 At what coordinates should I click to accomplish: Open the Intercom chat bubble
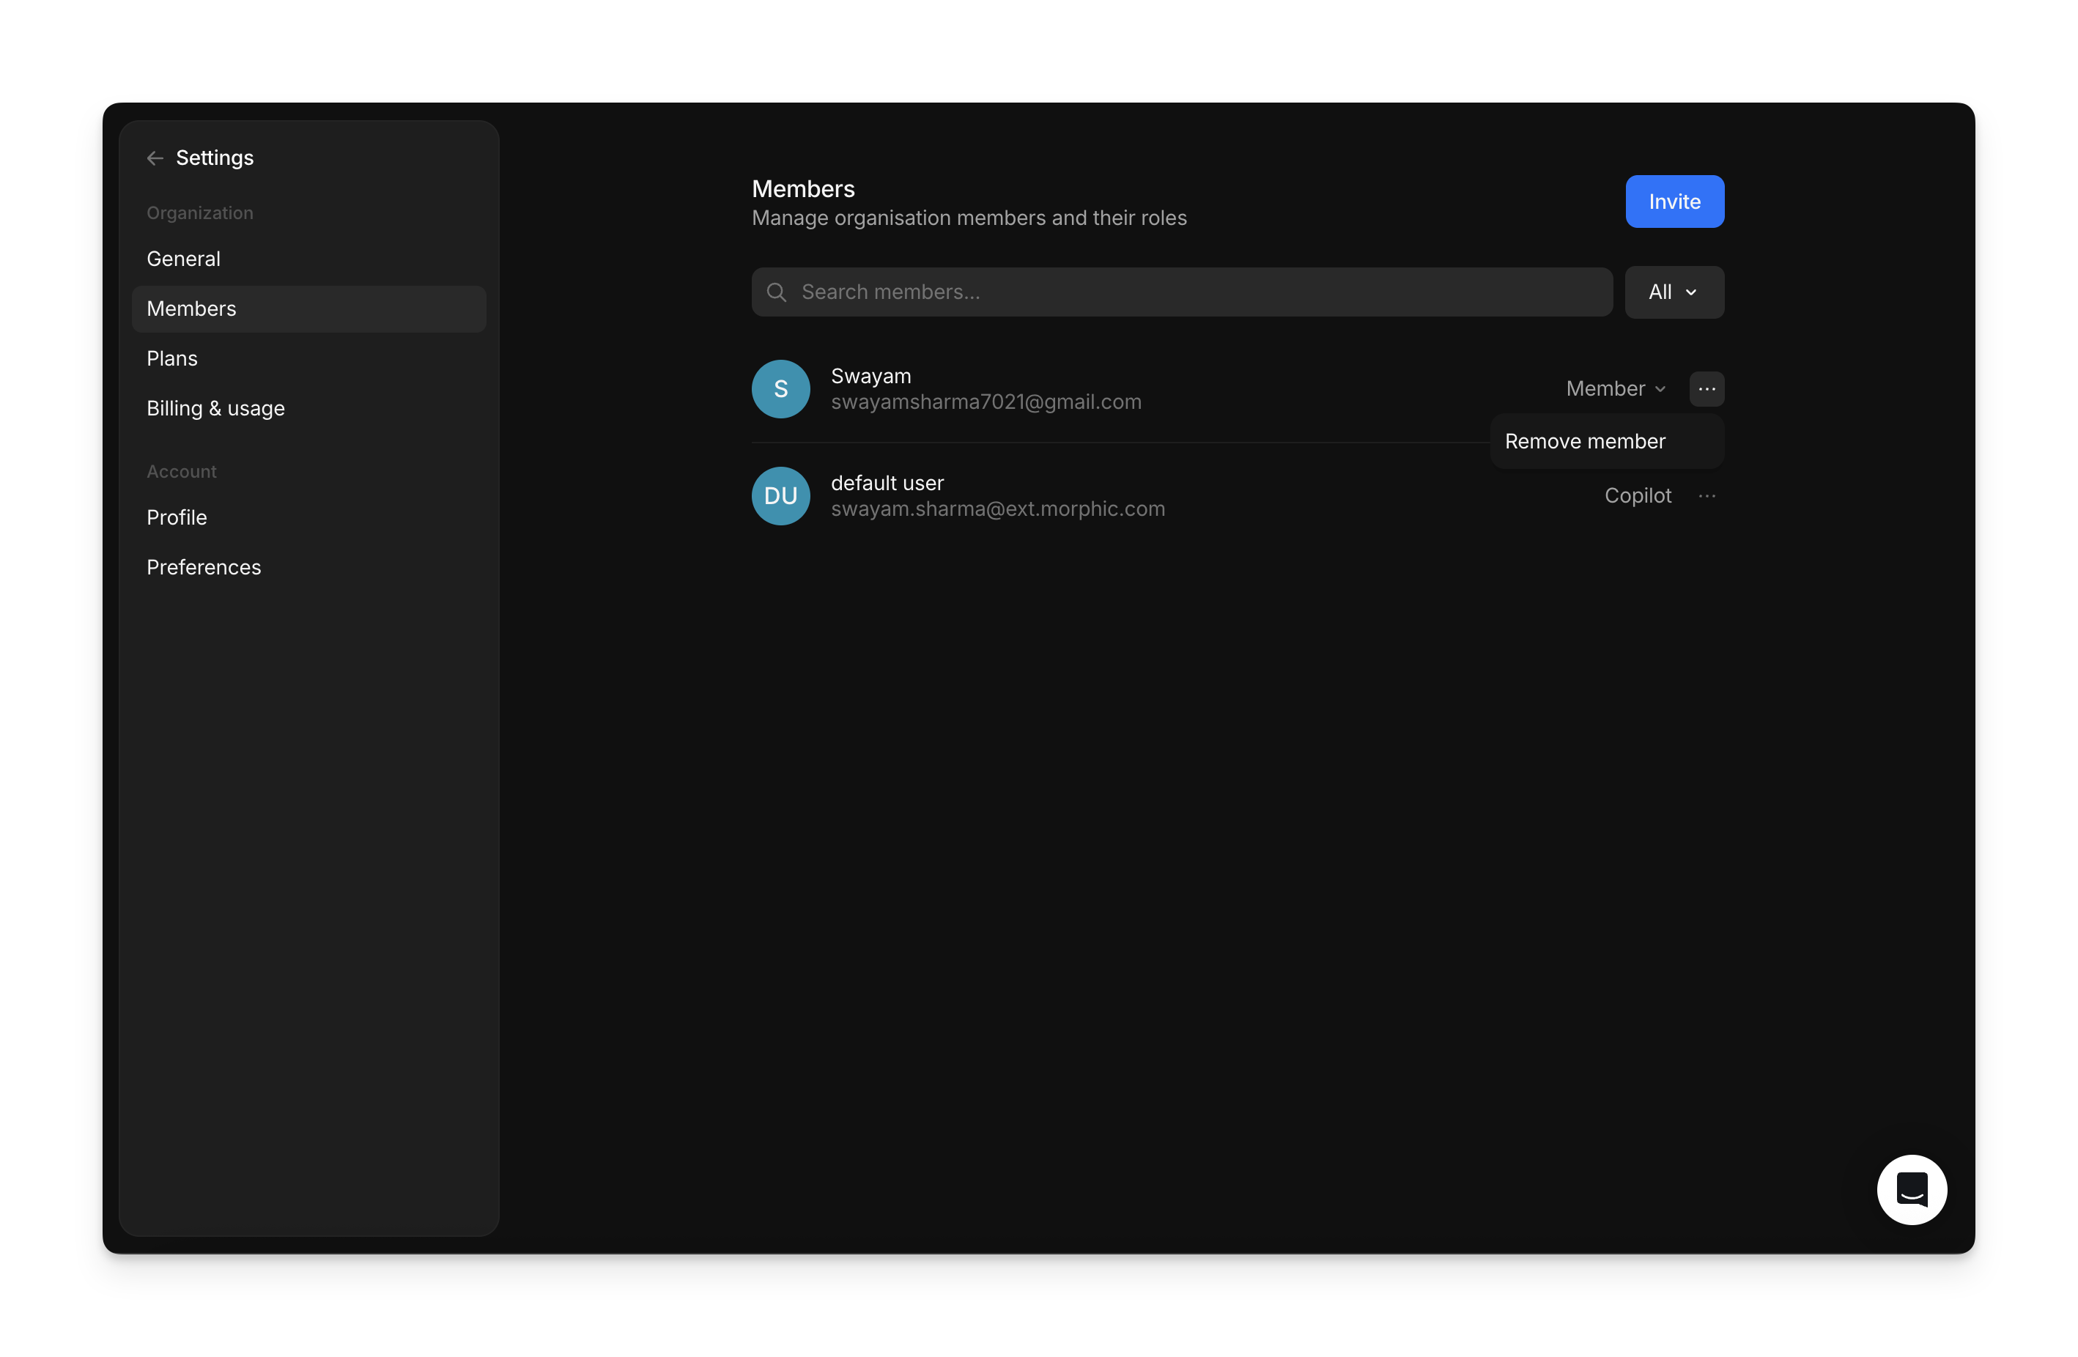click(1911, 1189)
